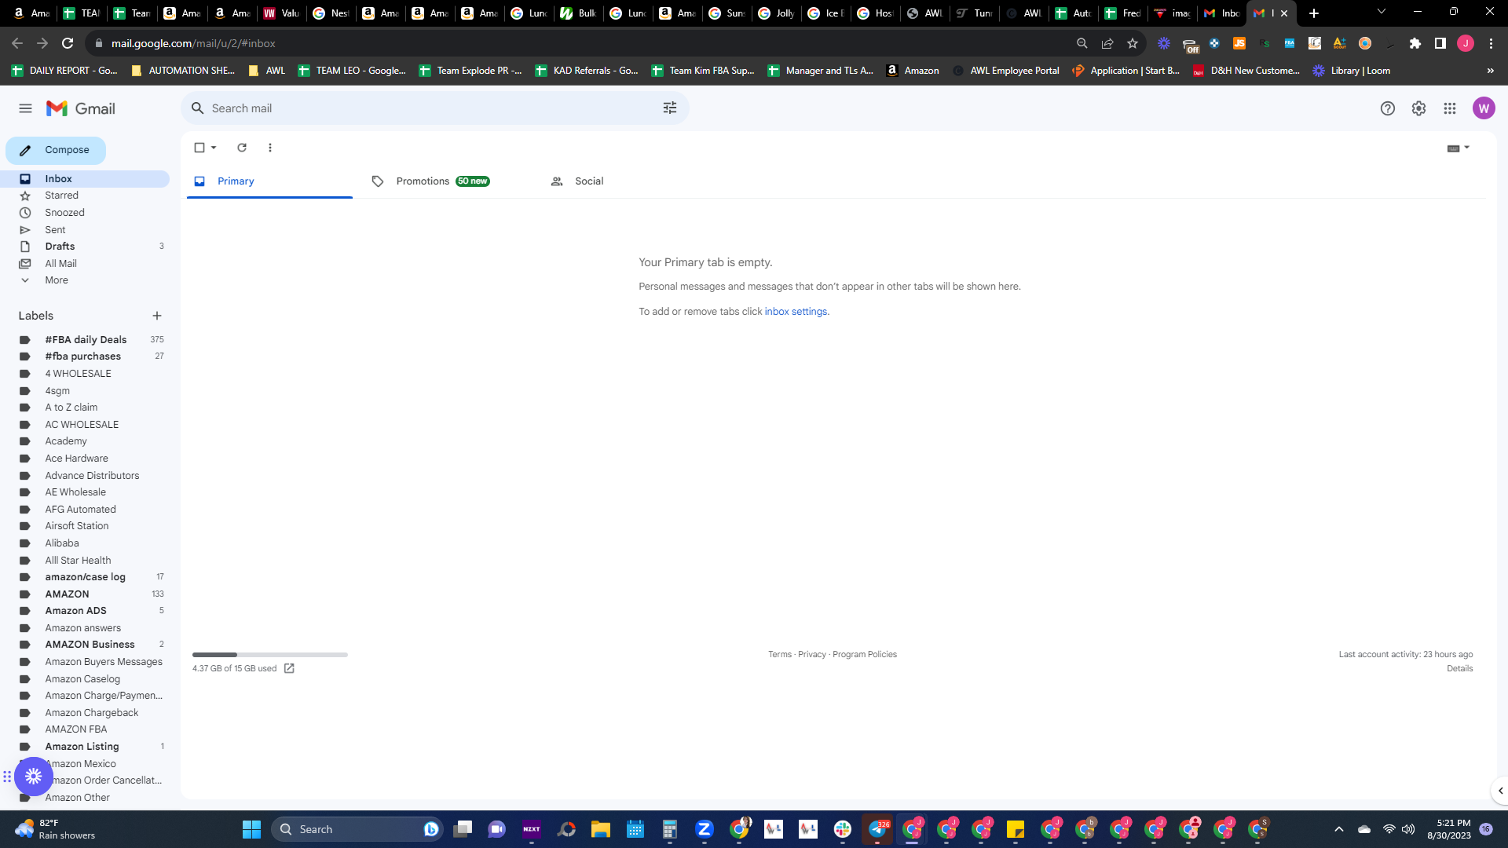Open search options filter icon in search bar

point(669,108)
